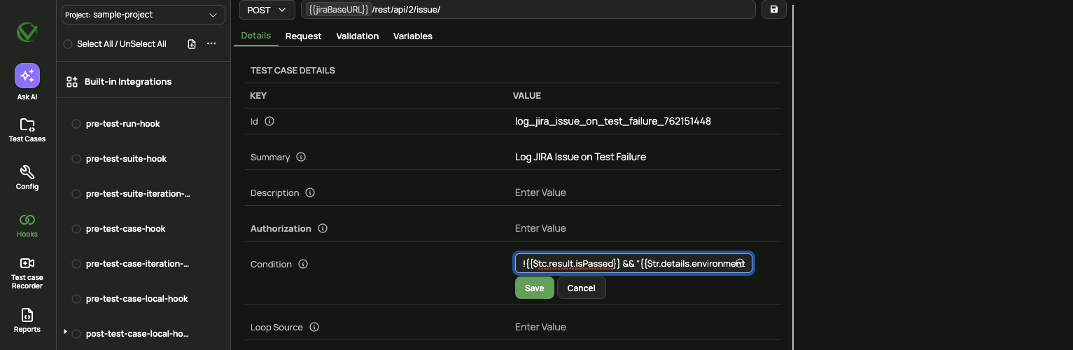Select the pre-test-run-hook radio button
Screen dimensions: 1073x350
(76, 124)
